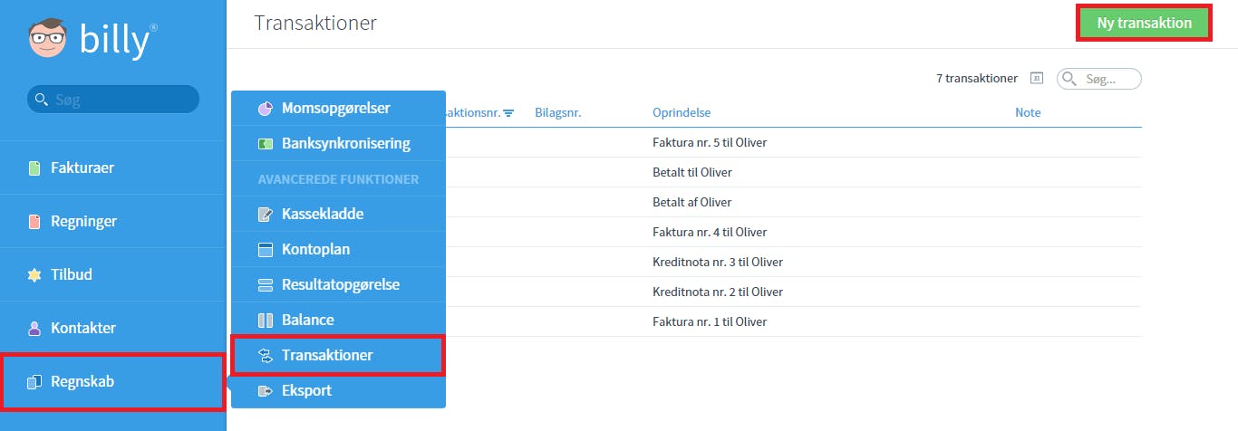
Task: Toggle the Transaktionsnr. sort arrow
Action: click(x=508, y=113)
